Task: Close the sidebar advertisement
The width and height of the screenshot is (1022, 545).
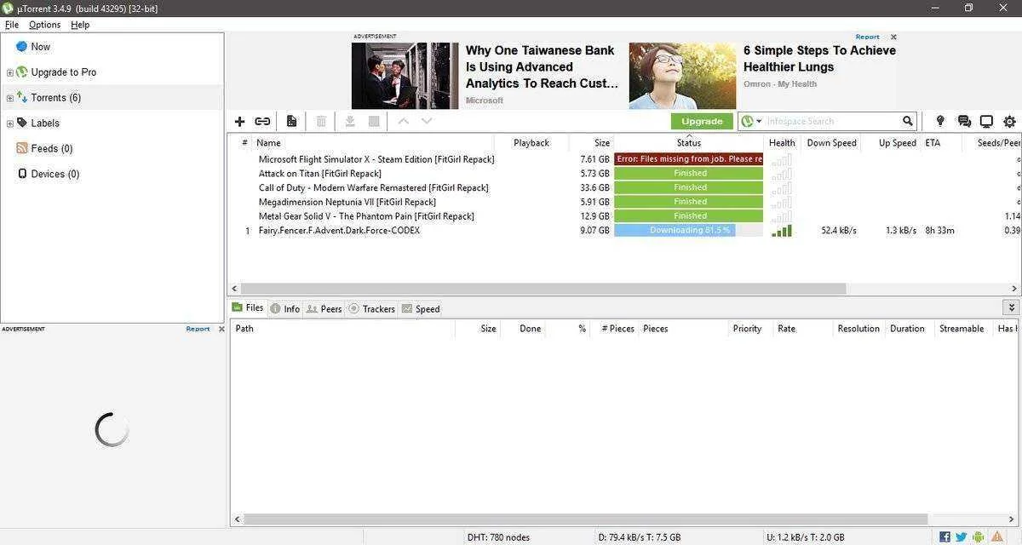Action: coord(221,329)
